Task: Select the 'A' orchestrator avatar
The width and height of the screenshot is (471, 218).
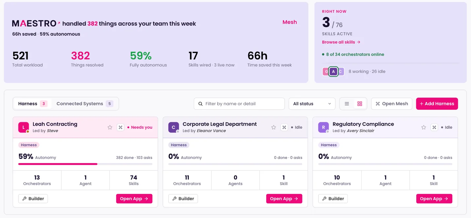Action: pyautogui.click(x=333, y=71)
